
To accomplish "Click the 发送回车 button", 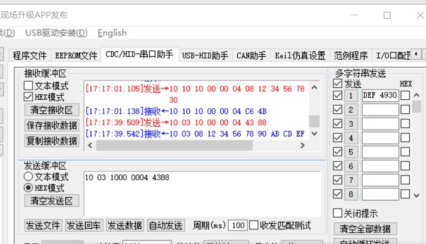I will pos(84,225).
